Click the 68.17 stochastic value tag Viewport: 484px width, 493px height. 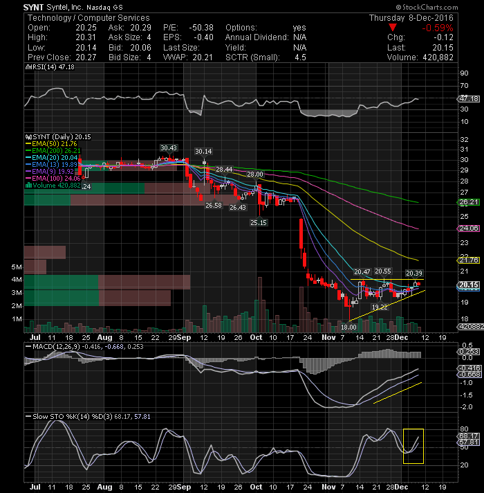(x=469, y=436)
